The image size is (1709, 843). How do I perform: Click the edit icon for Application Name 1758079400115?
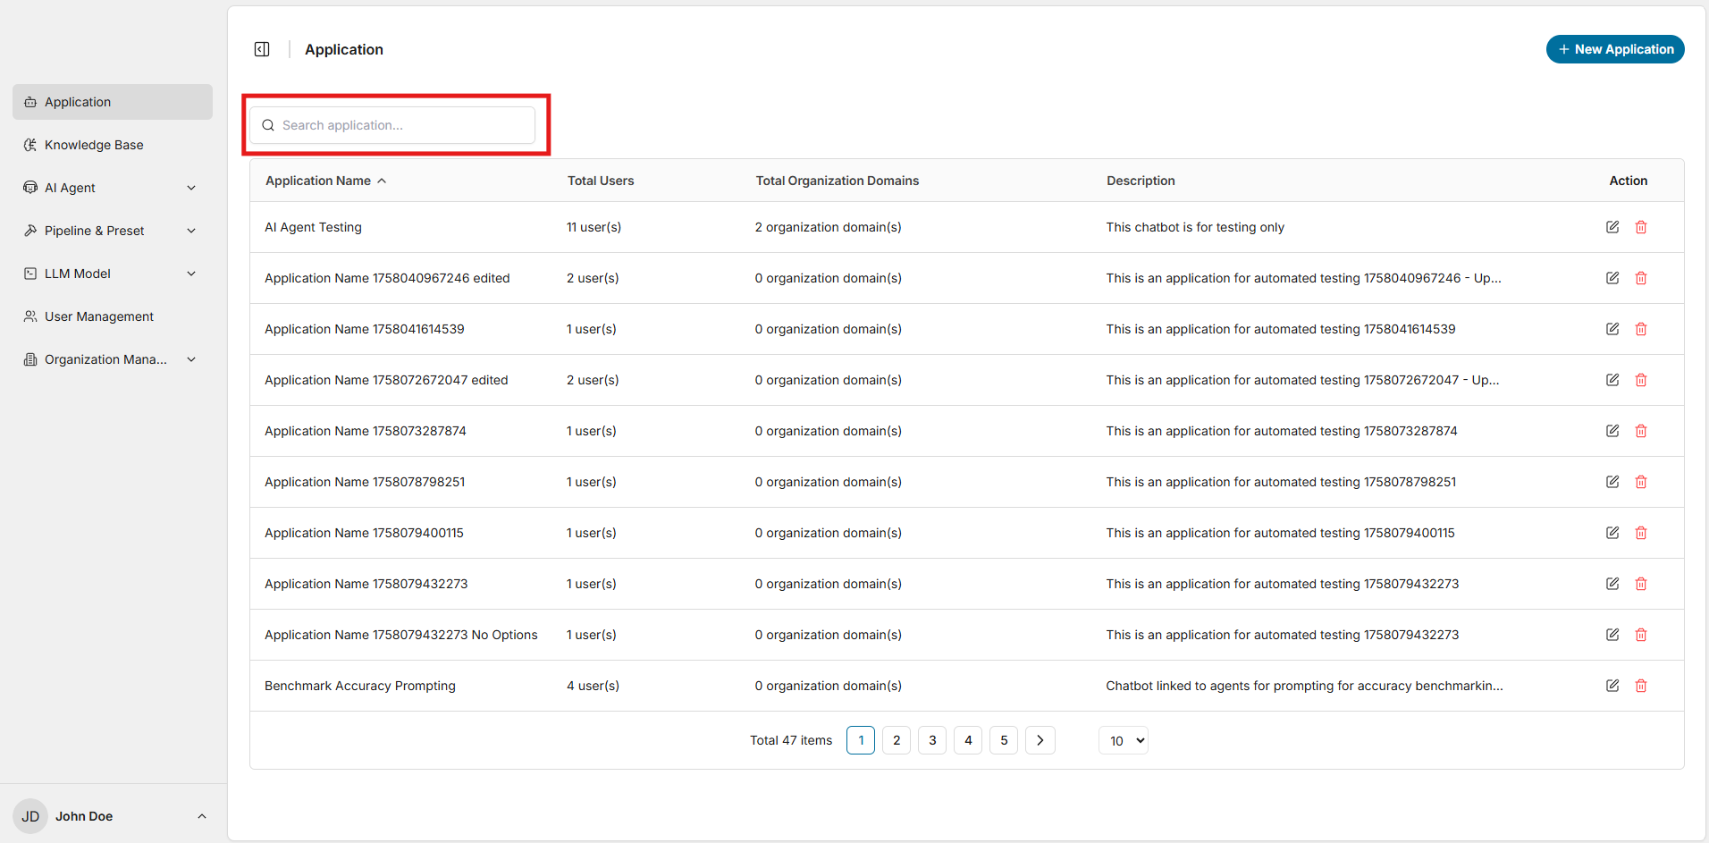(x=1612, y=533)
